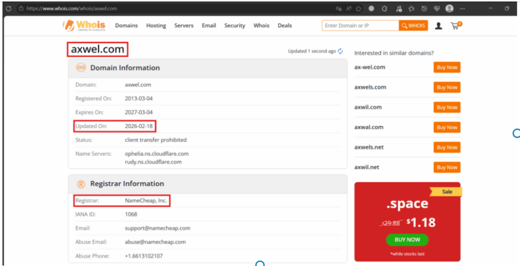
Task: Select the browser address bar URL
Action: tap(72, 9)
